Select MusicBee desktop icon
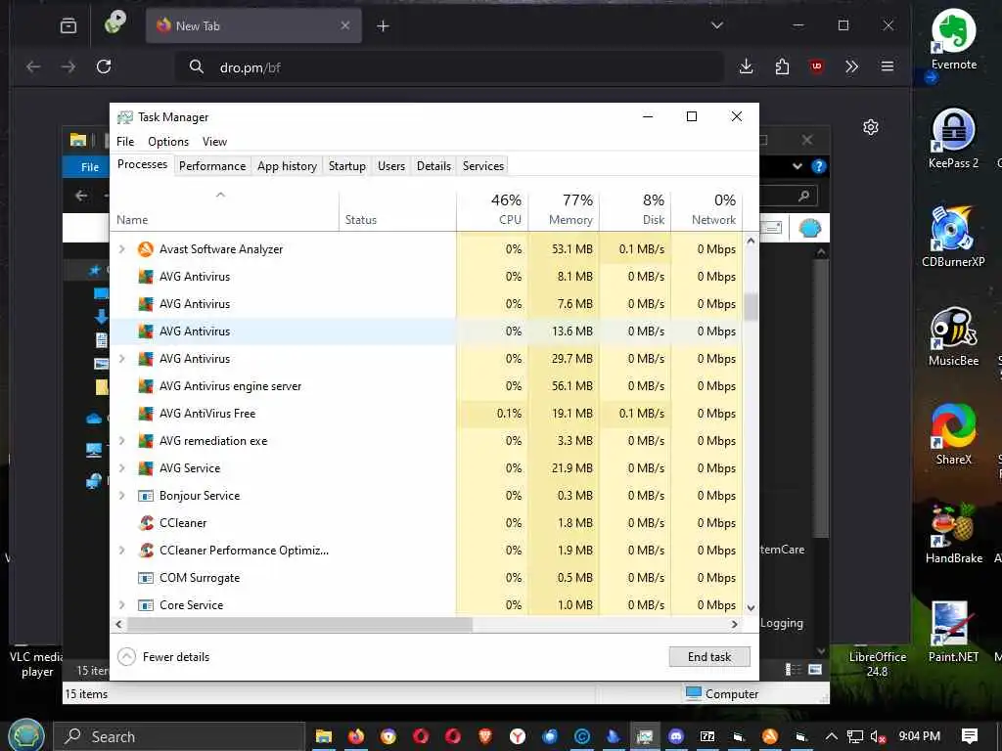This screenshot has height=751, width=1002. pyautogui.click(x=953, y=336)
